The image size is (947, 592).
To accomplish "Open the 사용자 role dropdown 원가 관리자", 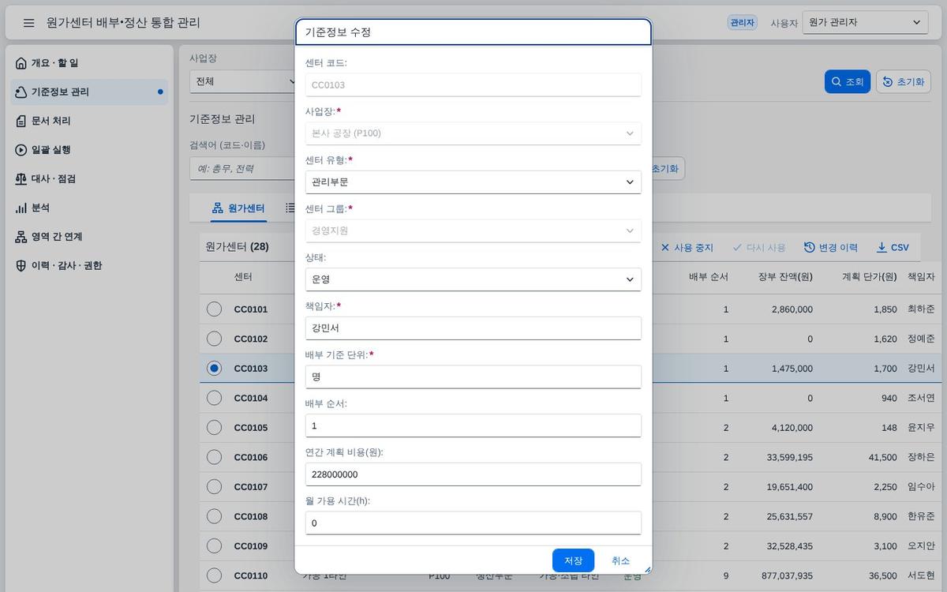I will [865, 22].
